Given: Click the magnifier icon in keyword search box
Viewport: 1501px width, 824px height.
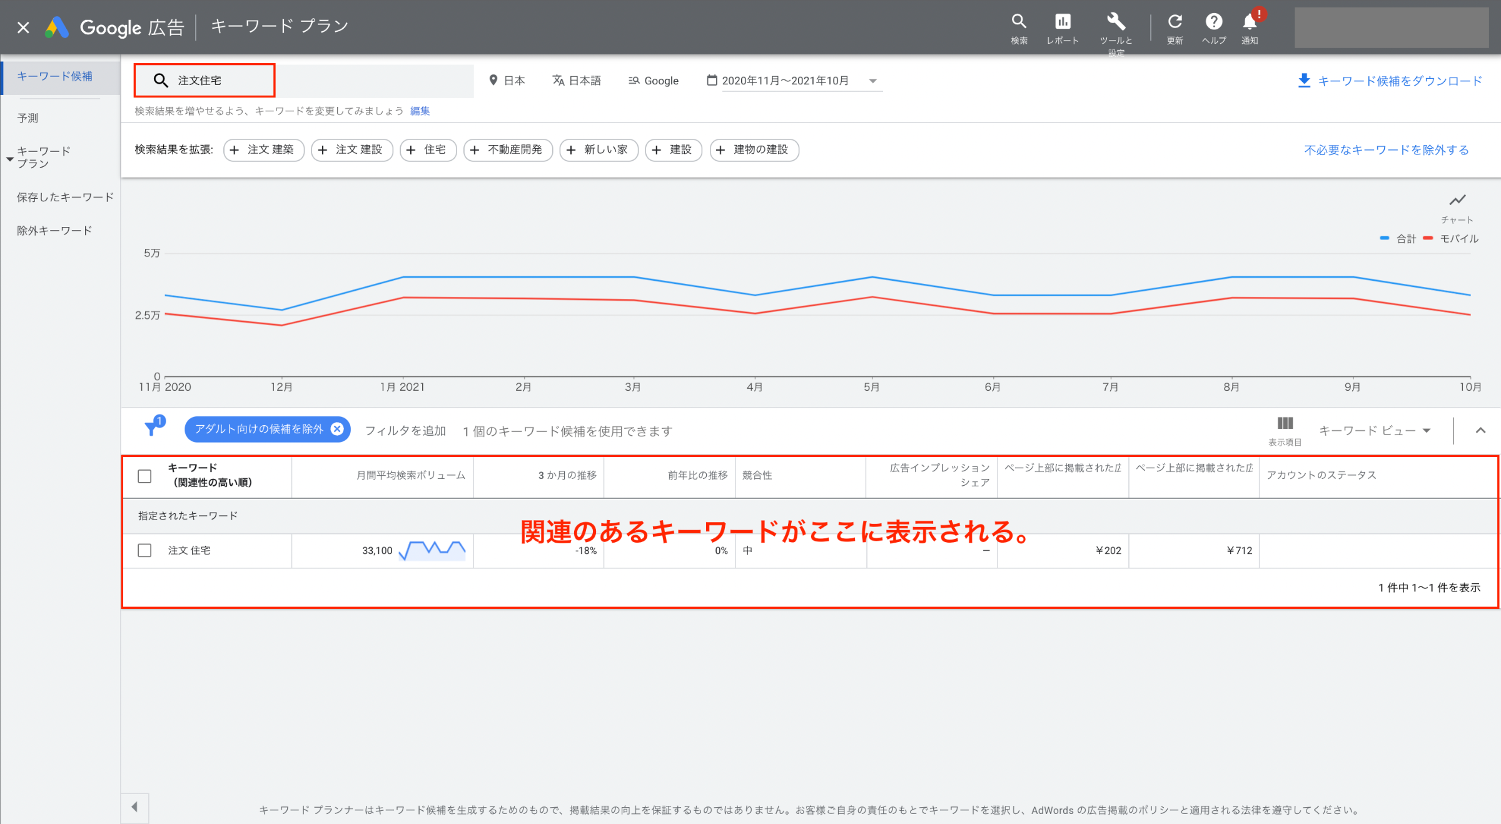Looking at the screenshot, I should (x=161, y=80).
